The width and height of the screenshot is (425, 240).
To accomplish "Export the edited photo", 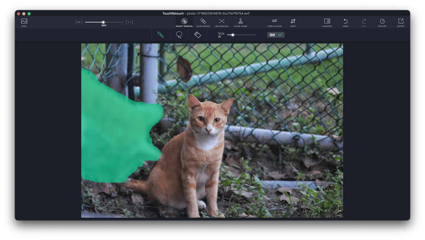I will pyautogui.click(x=401, y=23).
